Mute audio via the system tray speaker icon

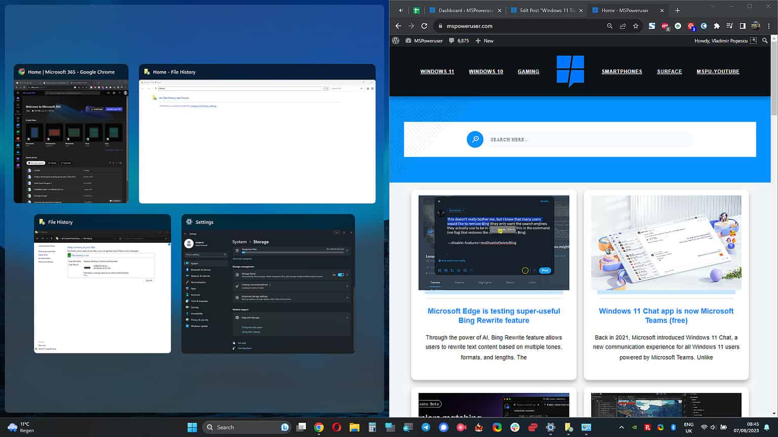[x=713, y=427]
